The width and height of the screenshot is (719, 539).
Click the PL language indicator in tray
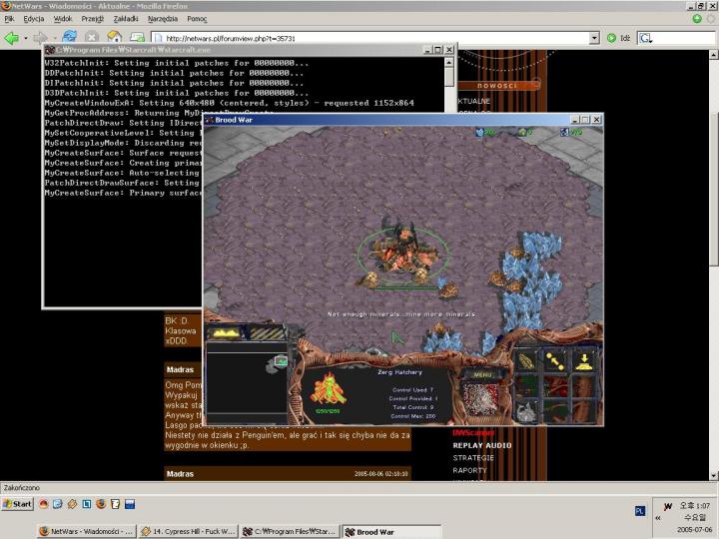(640, 511)
